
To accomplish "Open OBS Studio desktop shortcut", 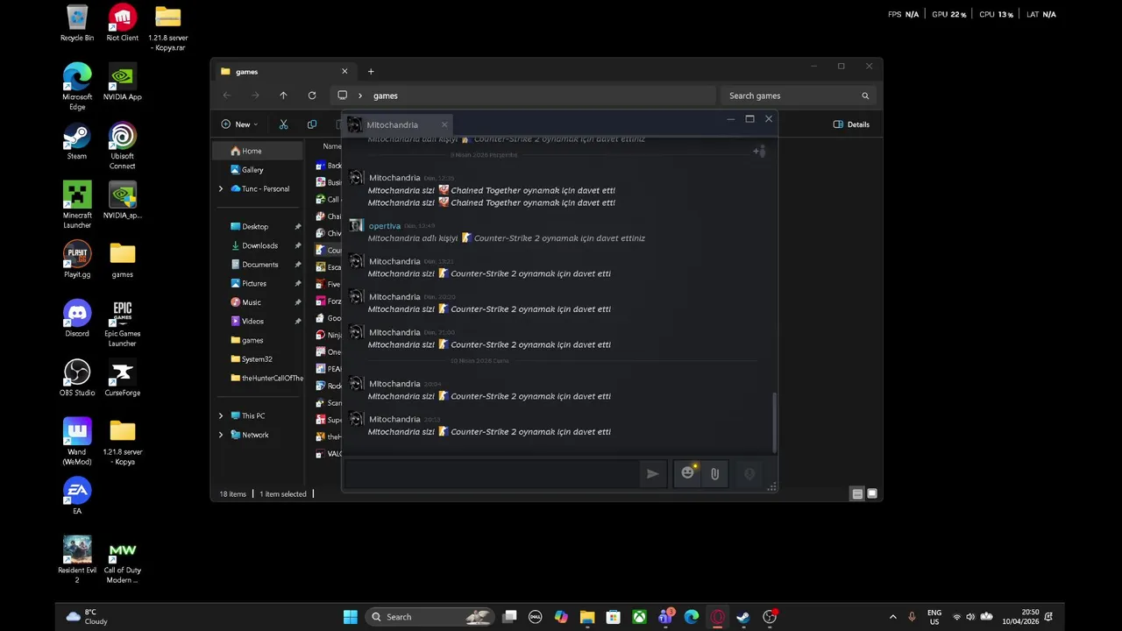I will 77,379.
